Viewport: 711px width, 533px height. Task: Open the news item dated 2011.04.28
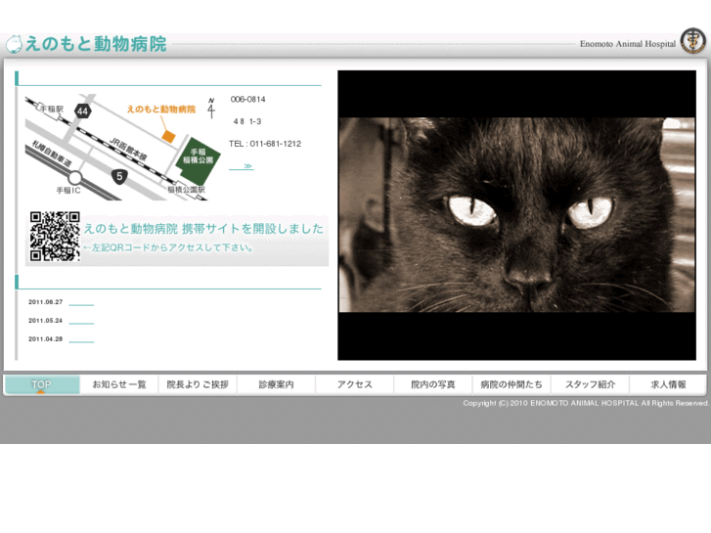pyautogui.click(x=81, y=339)
